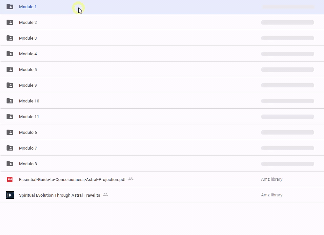Click the Modulo 7 shared folder icon

pyautogui.click(x=10, y=148)
